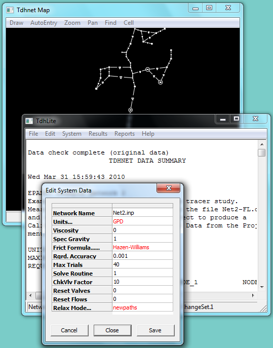273x348 pixels.
Task: Click the scroll-right arrow in TdhLite
Action: click(x=253, y=295)
